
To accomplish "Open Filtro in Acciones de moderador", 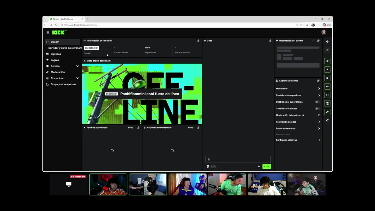I will click(x=191, y=127).
